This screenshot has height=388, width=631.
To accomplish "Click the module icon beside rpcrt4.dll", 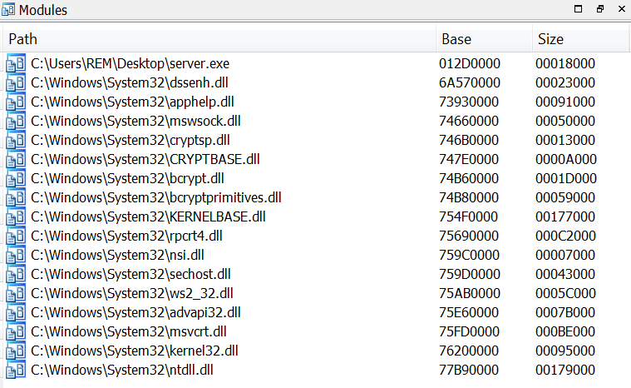I will pyautogui.click(x=16, y=236).
